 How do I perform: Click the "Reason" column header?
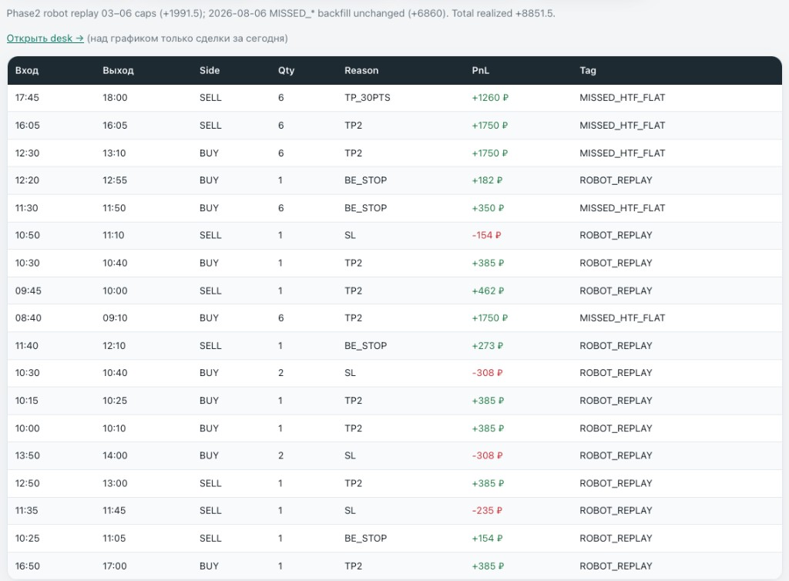tap(361, 70)
